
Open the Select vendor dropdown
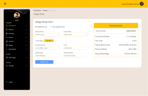[x=47, y=35]
